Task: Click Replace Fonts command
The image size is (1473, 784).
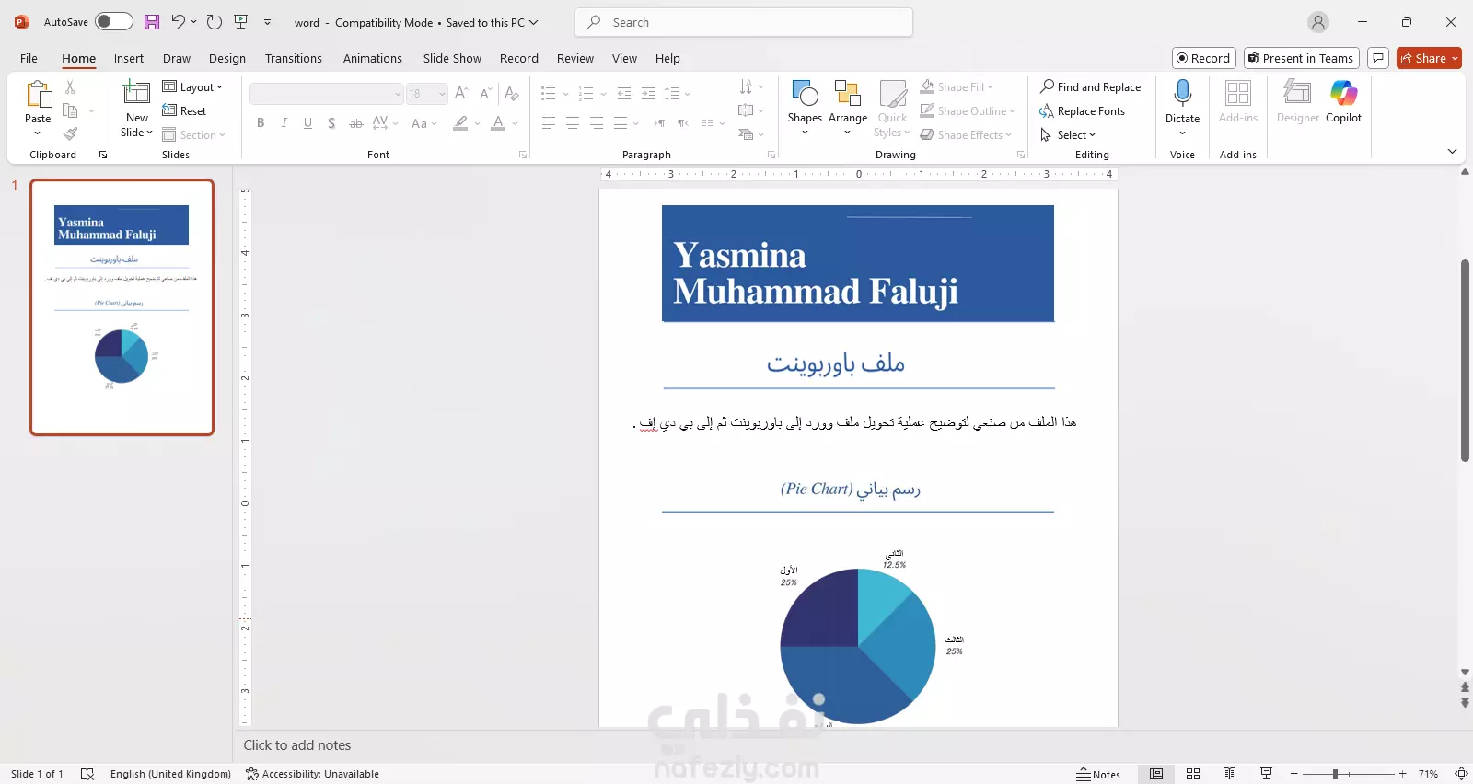Action: (x=1082, y=110)
